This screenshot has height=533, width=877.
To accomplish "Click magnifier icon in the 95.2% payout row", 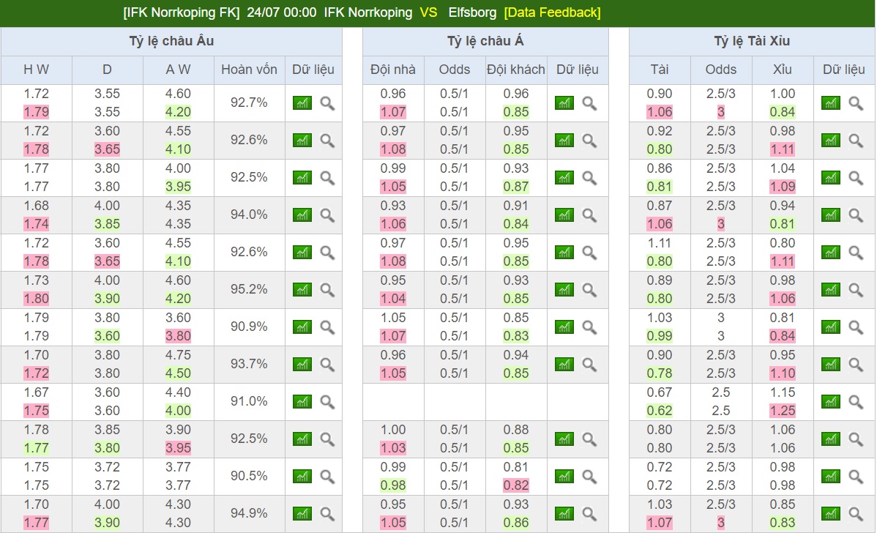I will [x=327, y=290].
